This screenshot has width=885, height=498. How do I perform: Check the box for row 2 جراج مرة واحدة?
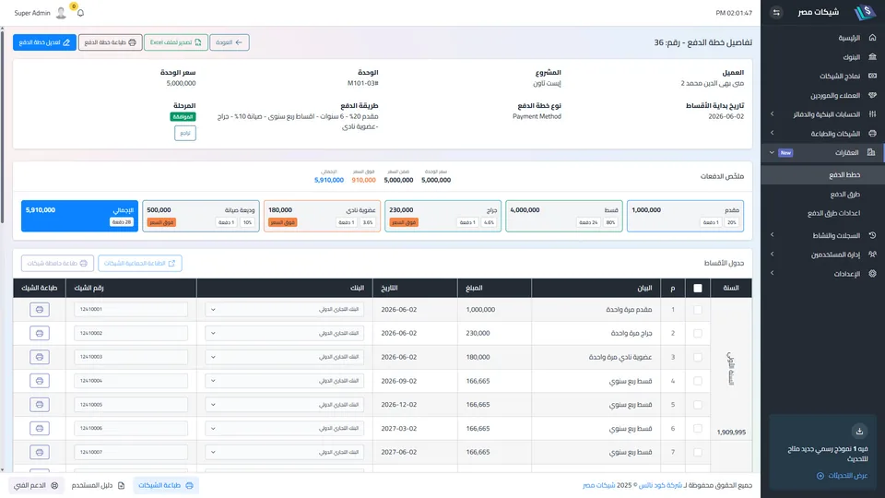tap(698, 333)
